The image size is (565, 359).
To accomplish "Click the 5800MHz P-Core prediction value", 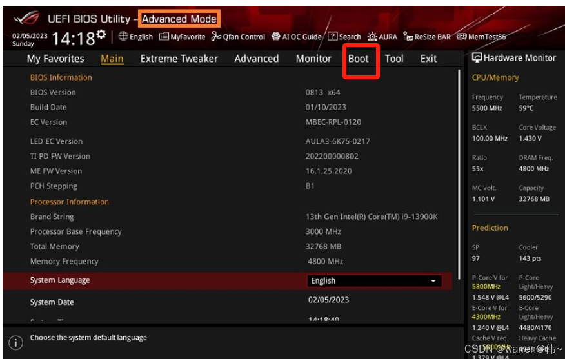I will click(486, 287).
